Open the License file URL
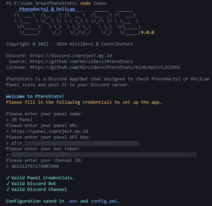This screenshot has height=206, width=212. 105,67
